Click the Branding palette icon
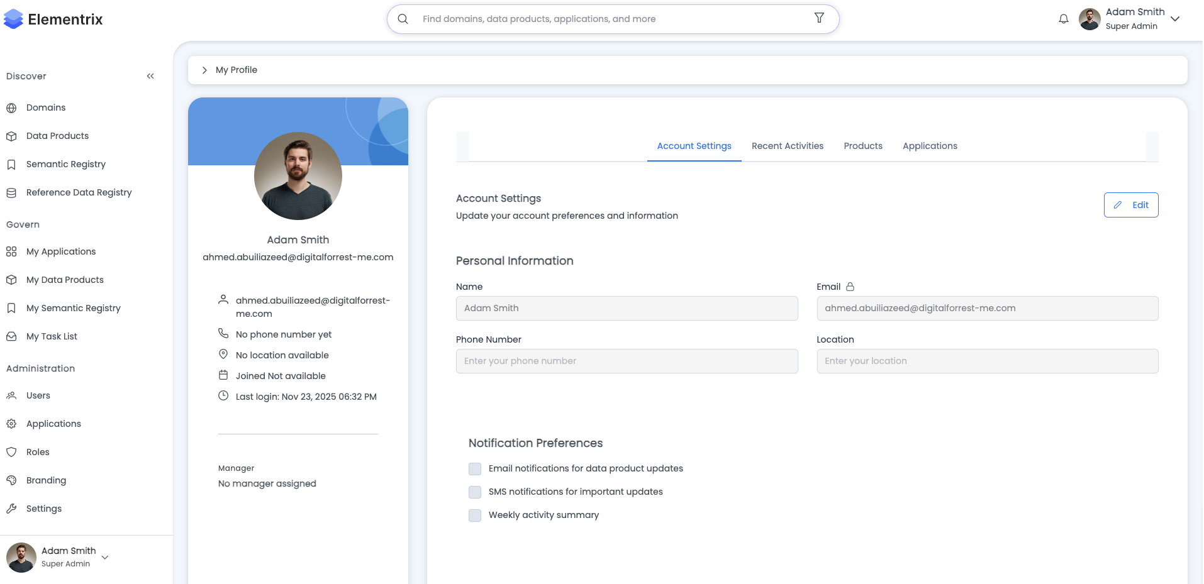This screenshot has width=1204, height=584. (11, 480)
